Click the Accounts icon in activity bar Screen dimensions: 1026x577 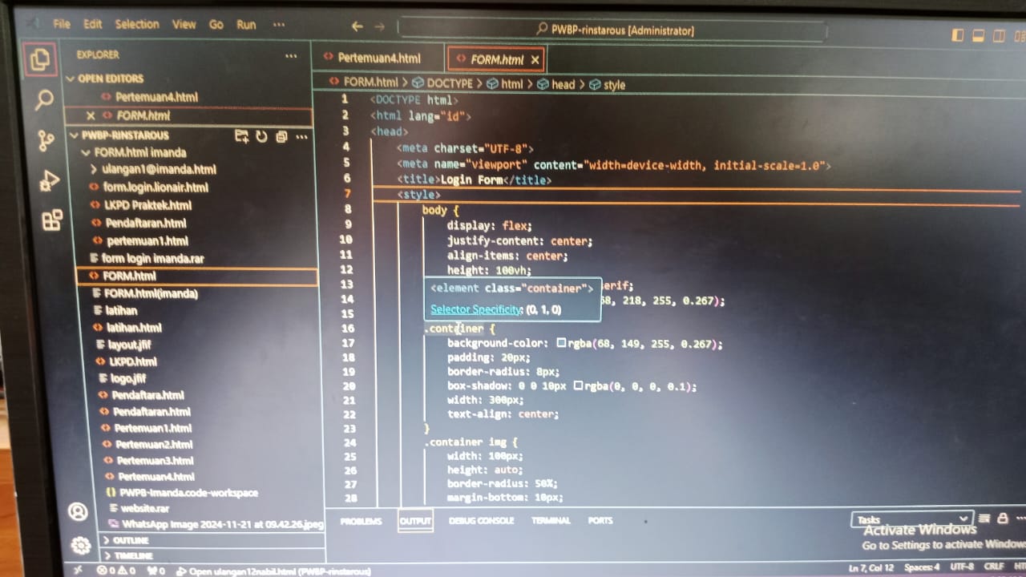78,511
